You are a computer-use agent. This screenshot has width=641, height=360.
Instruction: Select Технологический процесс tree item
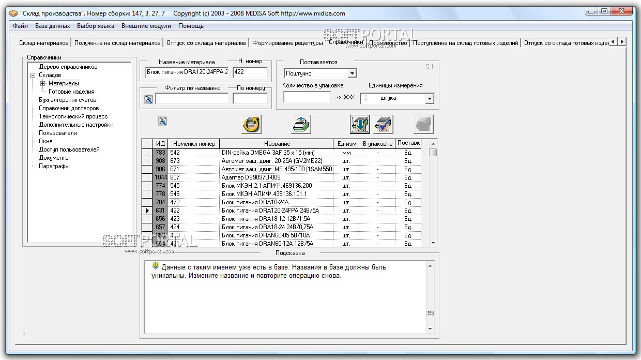73,116
